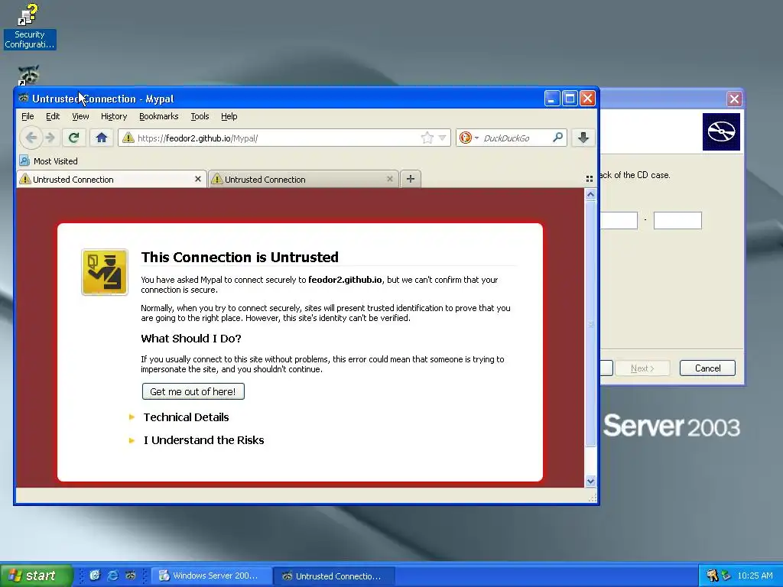Click the Get me out of here! button
This screenshot has width=783, height=587.
tap(193, 391)
